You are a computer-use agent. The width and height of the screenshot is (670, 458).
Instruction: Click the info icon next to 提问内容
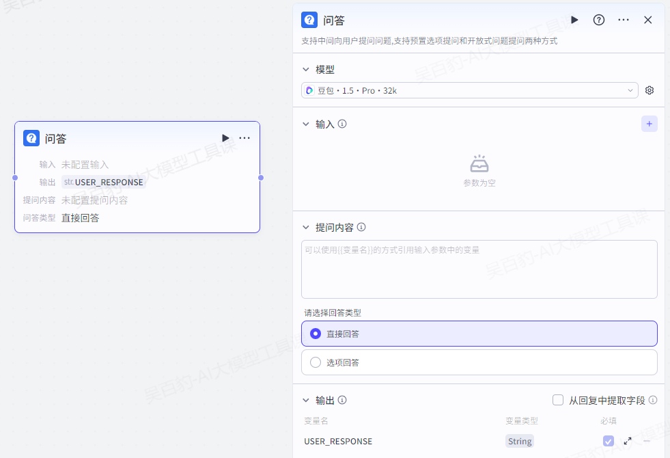(x=361, y=227)
